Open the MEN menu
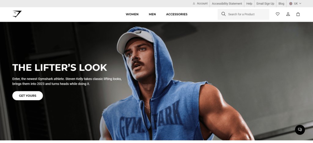Image resolution: width=313 pixels, height=143 pixels. click(x=152, y=14)
